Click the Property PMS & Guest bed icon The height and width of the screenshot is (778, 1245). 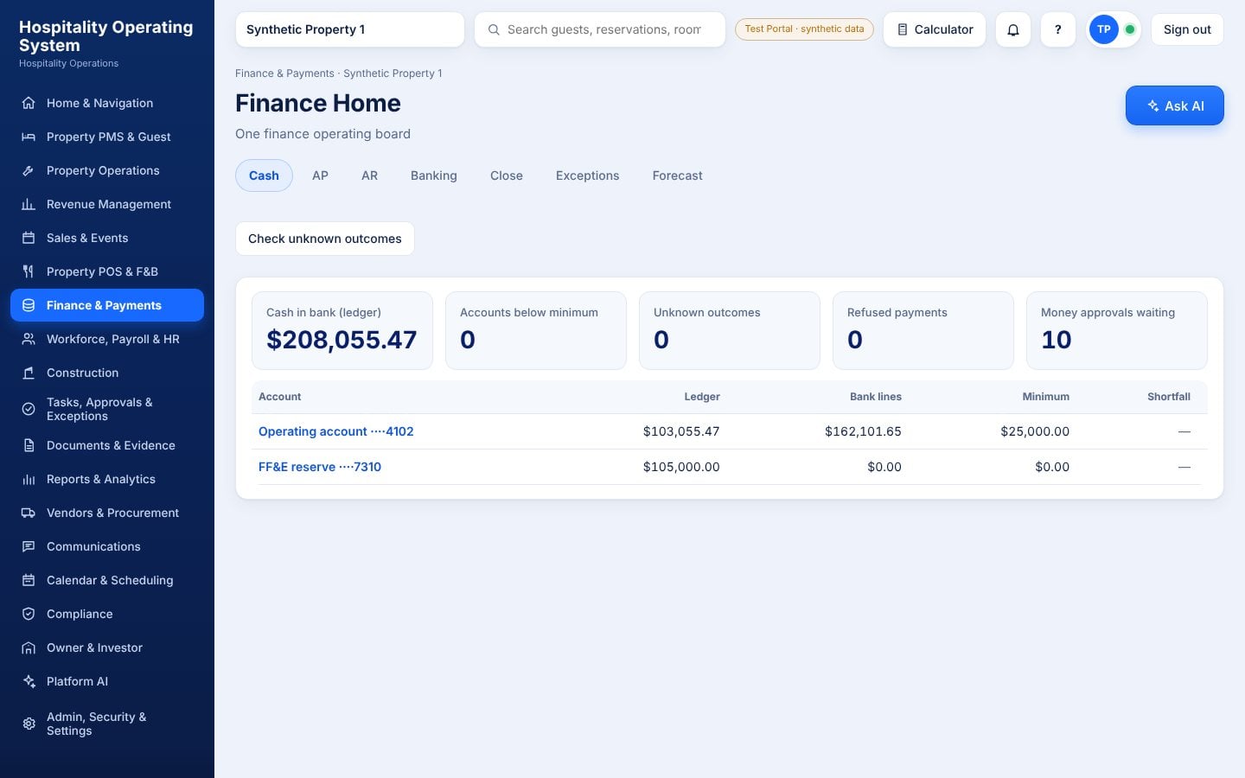coord(29,137)
